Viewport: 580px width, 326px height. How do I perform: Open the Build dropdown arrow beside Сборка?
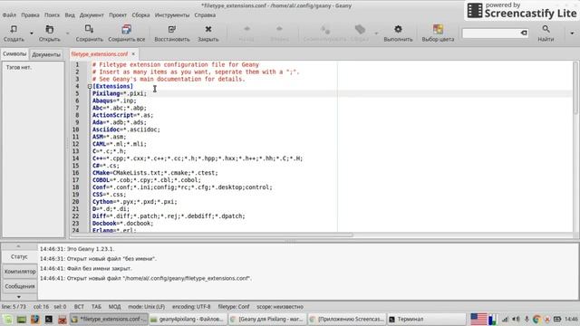pyautogui.click(x=376, y=34)
